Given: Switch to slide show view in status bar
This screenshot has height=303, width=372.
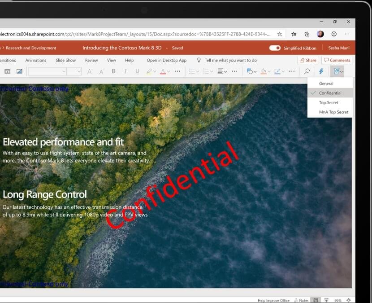Looking at the screenshot, I should tap(326, 300).
